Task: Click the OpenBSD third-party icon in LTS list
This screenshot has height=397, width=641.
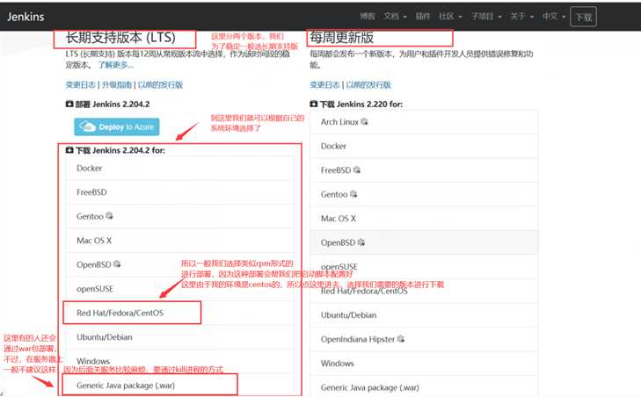Action: [x=117, y=263]
